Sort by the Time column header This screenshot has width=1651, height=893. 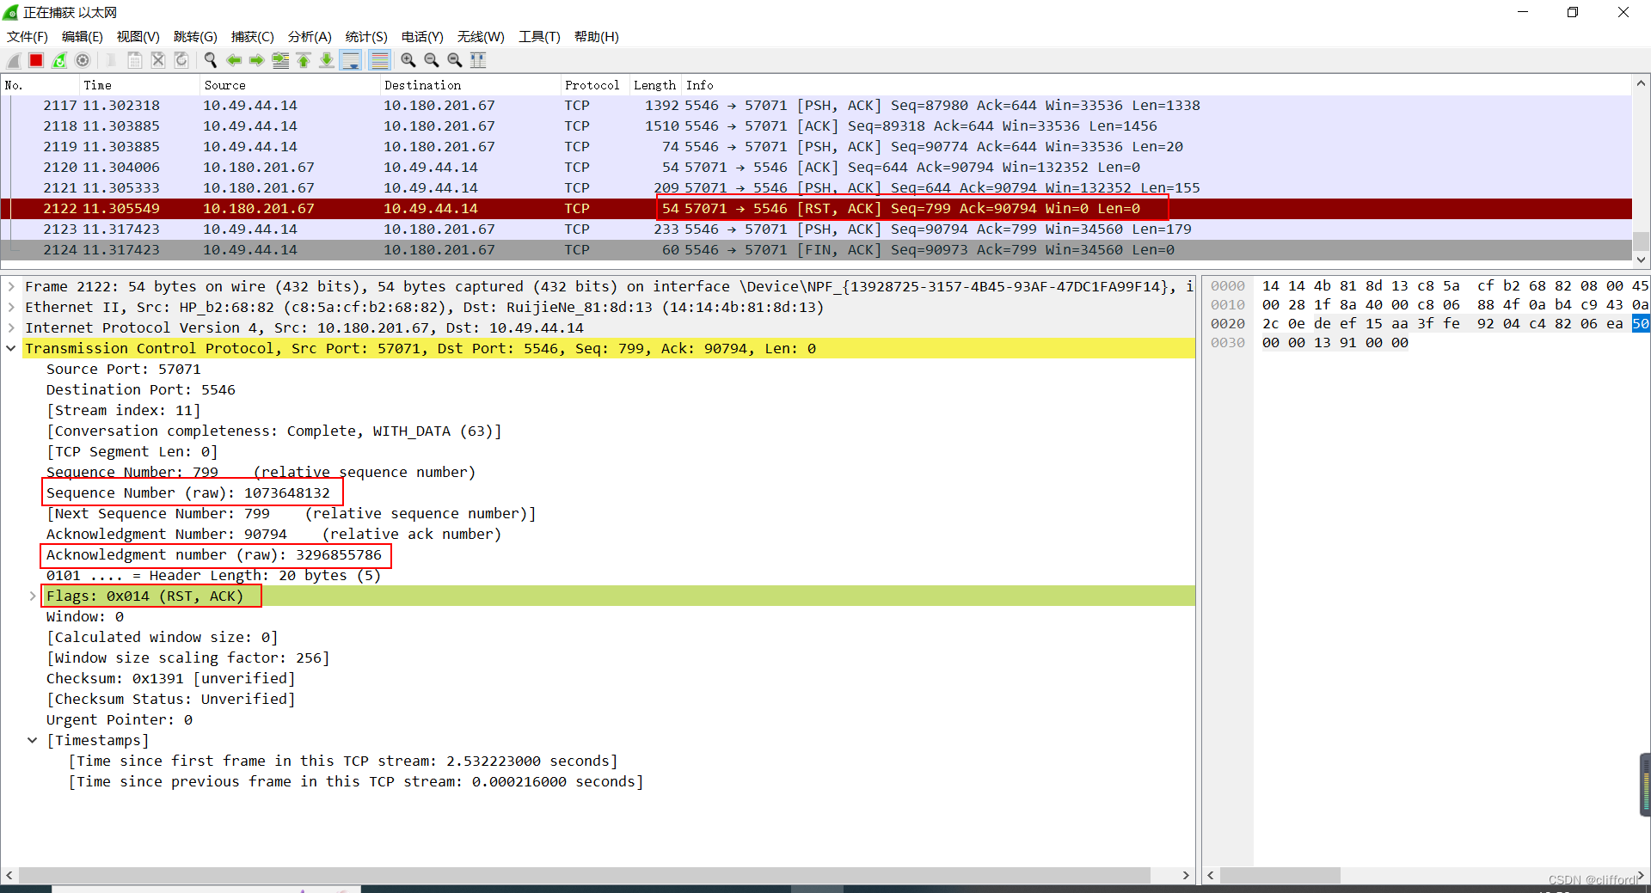[138, 85]
